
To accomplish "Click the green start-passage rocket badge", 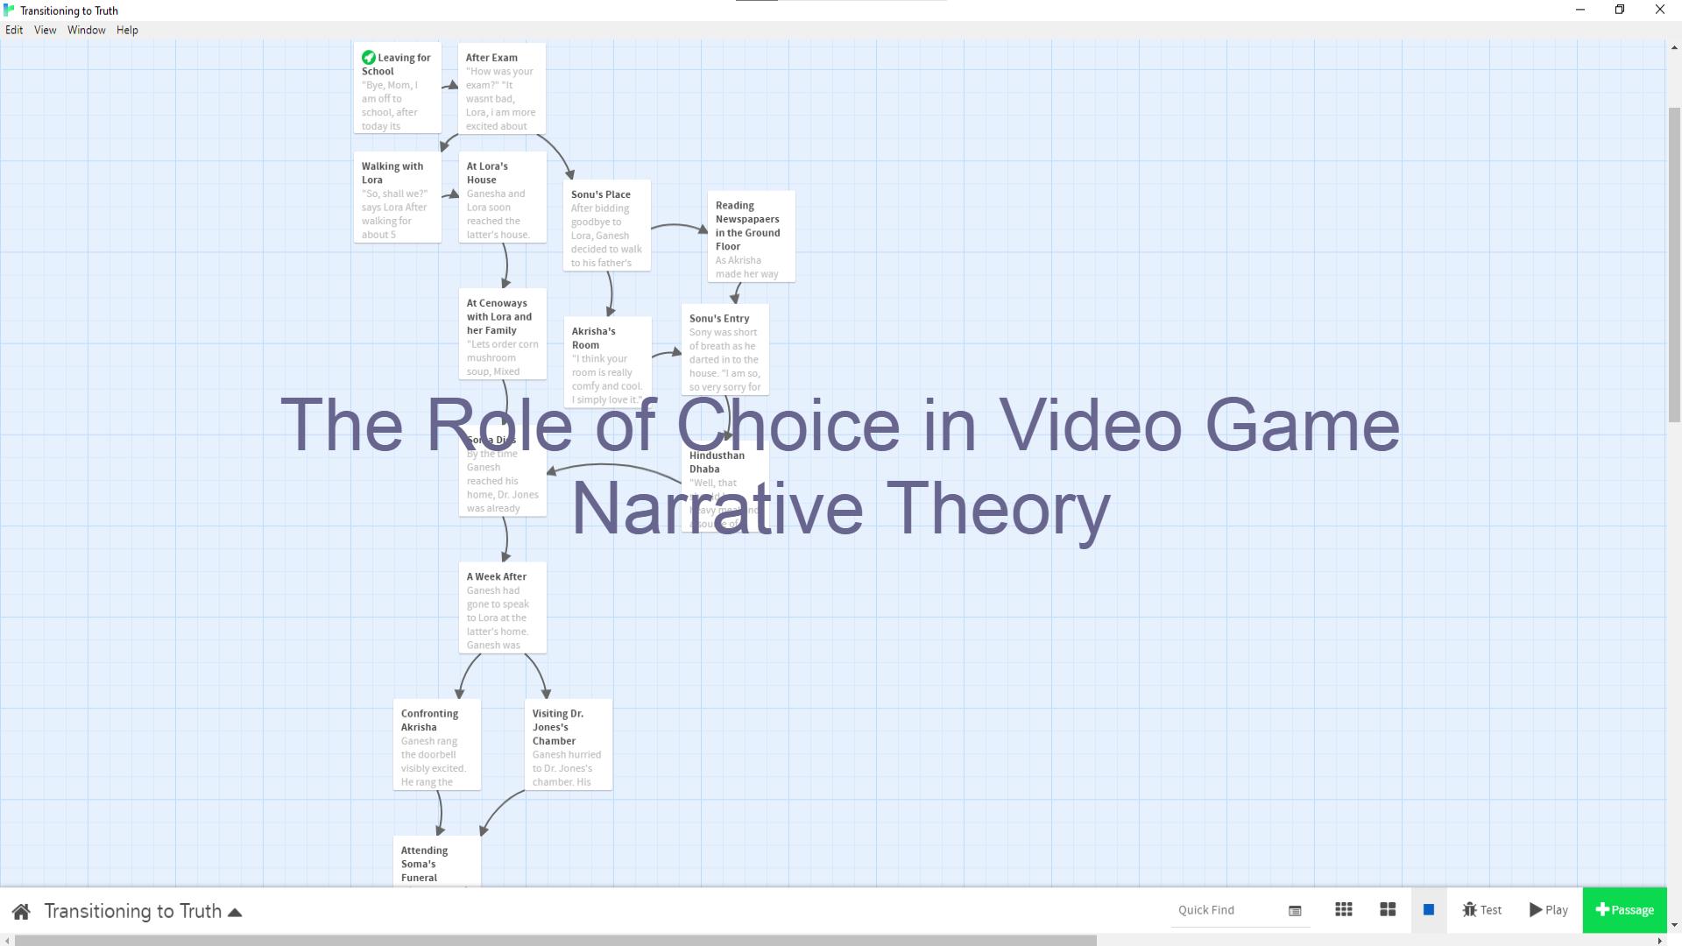I will pos(369,57).
